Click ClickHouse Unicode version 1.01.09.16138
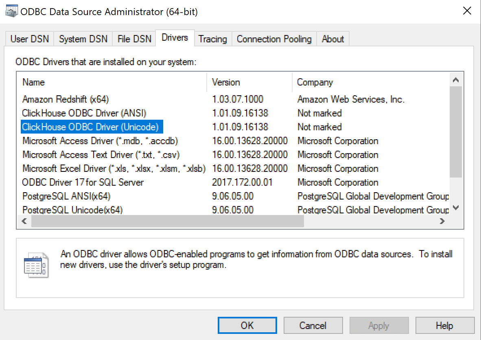Viewport: 481px width, 340px height. [x=240, y=127]
